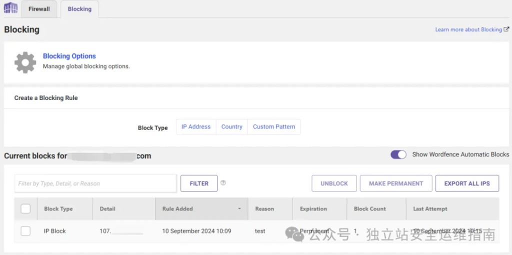This screenshot has width=512, height=255.
Task: Choose Country block type
Action: click(232, 126)
